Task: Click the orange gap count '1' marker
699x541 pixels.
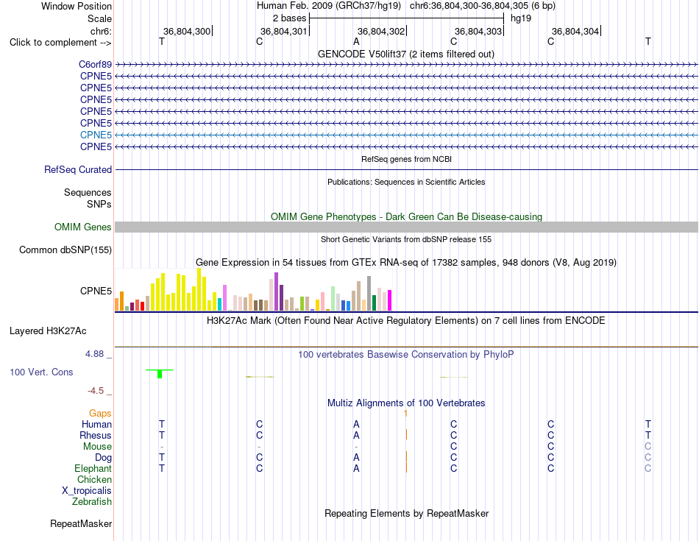Action: click(405, 414)
